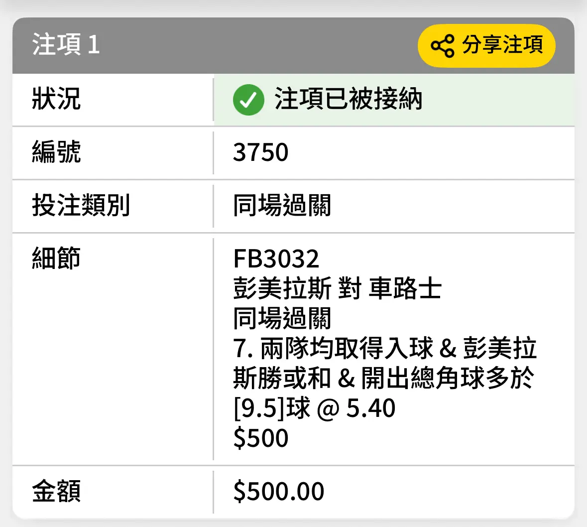Click the $500.00 total amount value

278,492
